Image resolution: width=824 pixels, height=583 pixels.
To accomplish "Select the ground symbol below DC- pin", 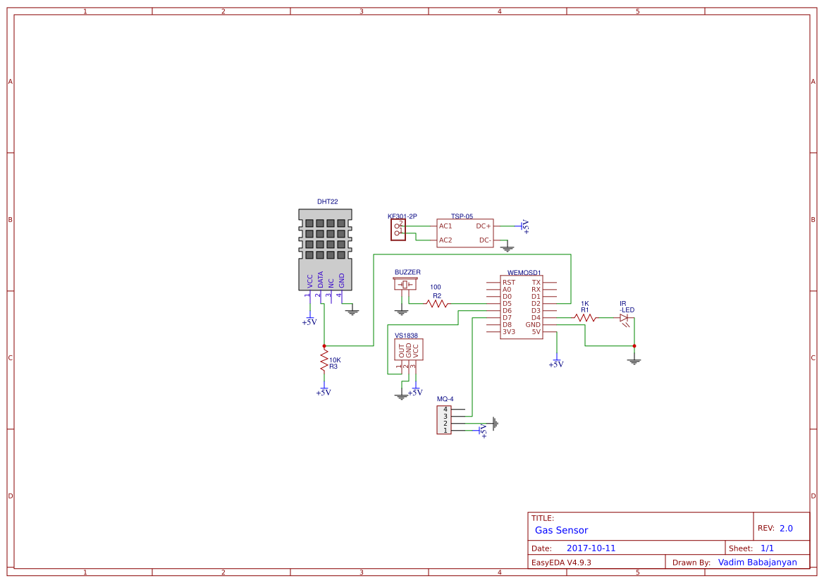I will click(x=507, y=249).
